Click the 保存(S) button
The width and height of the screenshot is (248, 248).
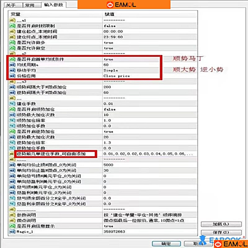221,232
